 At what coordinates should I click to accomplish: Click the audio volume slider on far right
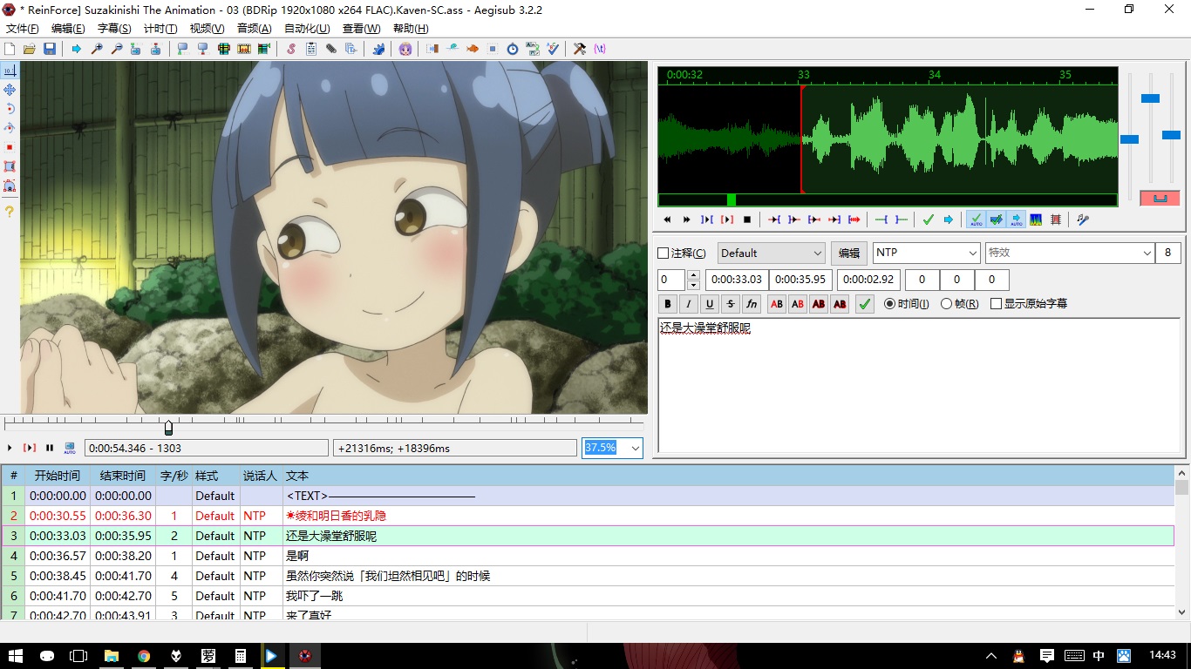pos(1171,135)
